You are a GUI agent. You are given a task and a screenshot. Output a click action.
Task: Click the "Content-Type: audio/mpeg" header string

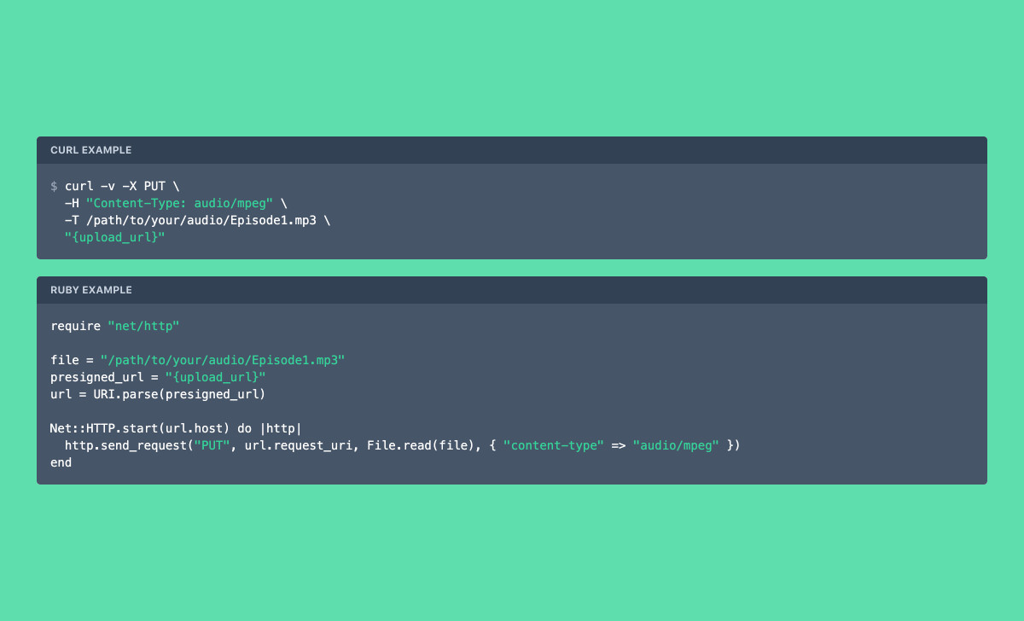(x=179, y=203)
